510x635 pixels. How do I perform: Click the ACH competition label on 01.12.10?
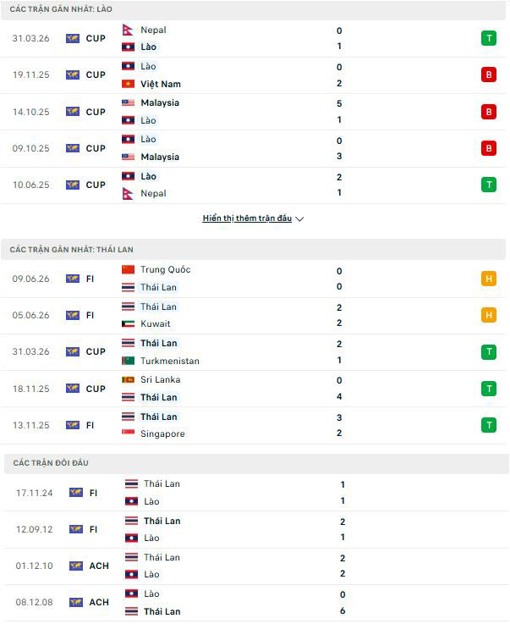tap(99, 566)
